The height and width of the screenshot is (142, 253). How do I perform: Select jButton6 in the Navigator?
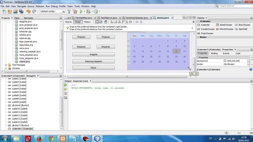pos(20,105)
